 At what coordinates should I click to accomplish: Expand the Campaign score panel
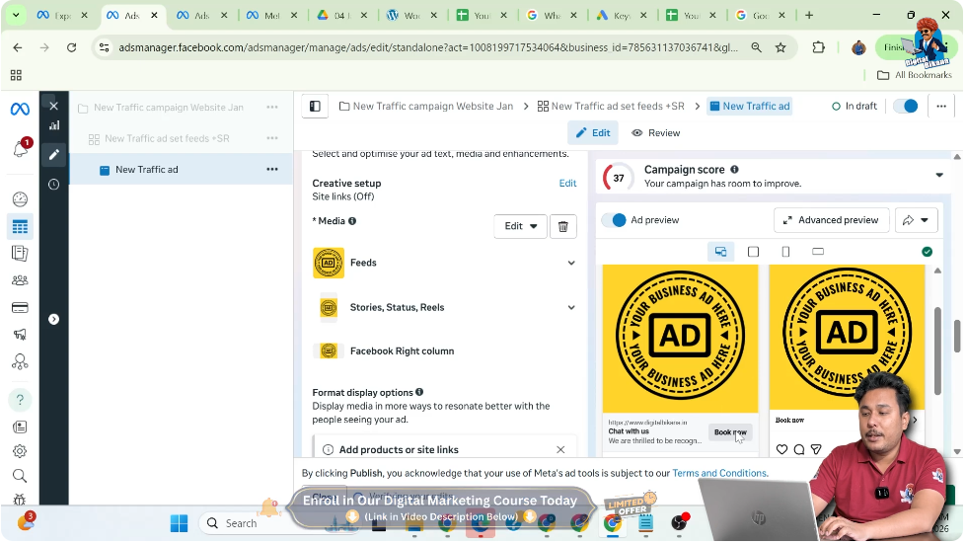coord(939,176)
